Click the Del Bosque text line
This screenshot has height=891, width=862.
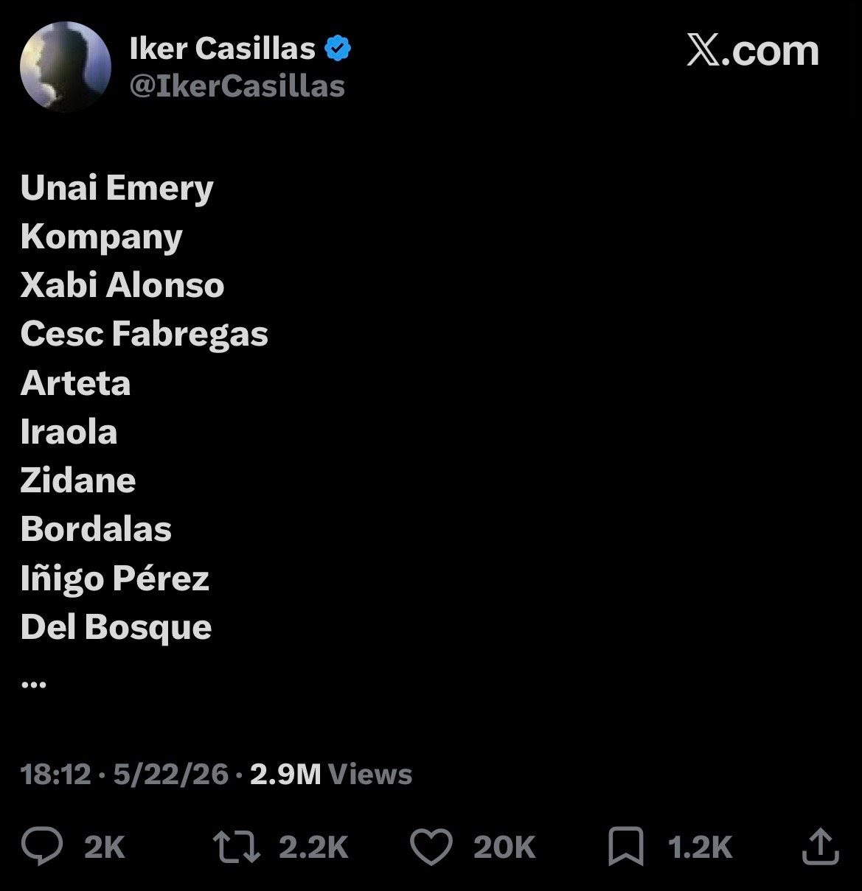[117, 627]
